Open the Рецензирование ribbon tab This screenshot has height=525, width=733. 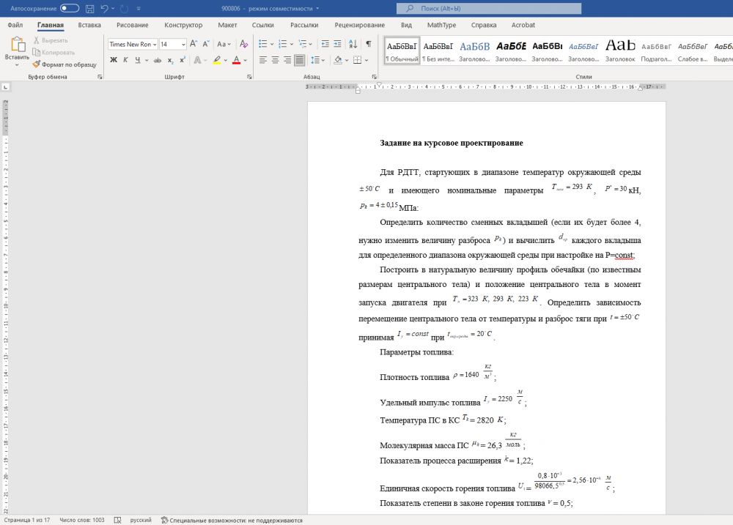point(359,25)
